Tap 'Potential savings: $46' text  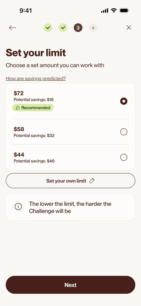[34, 161]
